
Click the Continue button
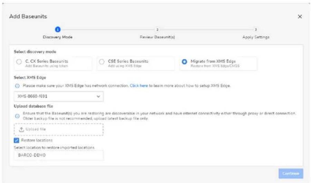[x=291, y=173]
